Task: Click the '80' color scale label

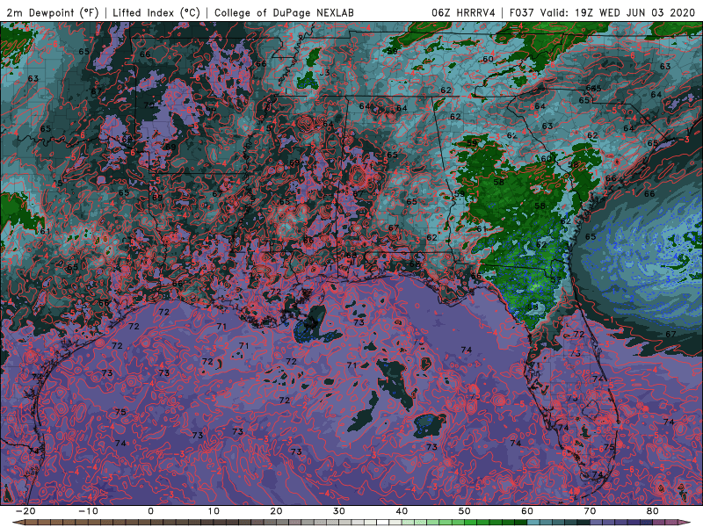Action: point(653,511)
